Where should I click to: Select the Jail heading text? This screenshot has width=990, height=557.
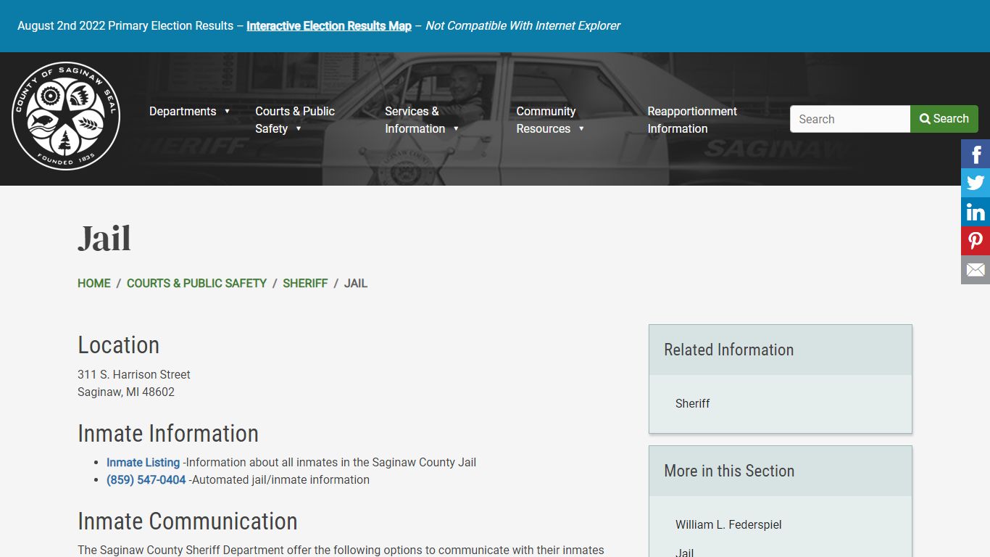(x=104, y=239)
